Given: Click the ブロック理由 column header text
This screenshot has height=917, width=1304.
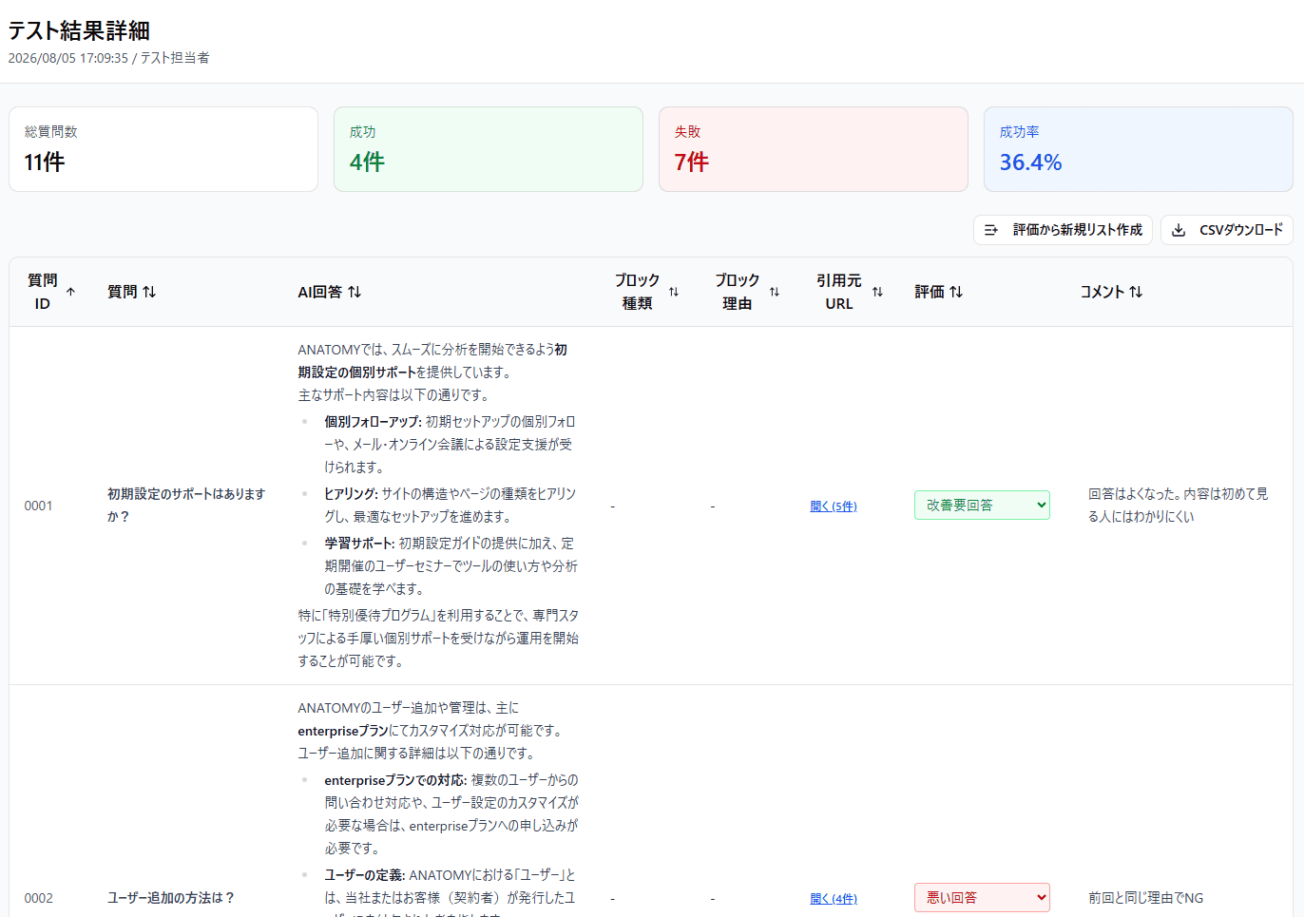Looking at the screenshot, I should [738, 292].
